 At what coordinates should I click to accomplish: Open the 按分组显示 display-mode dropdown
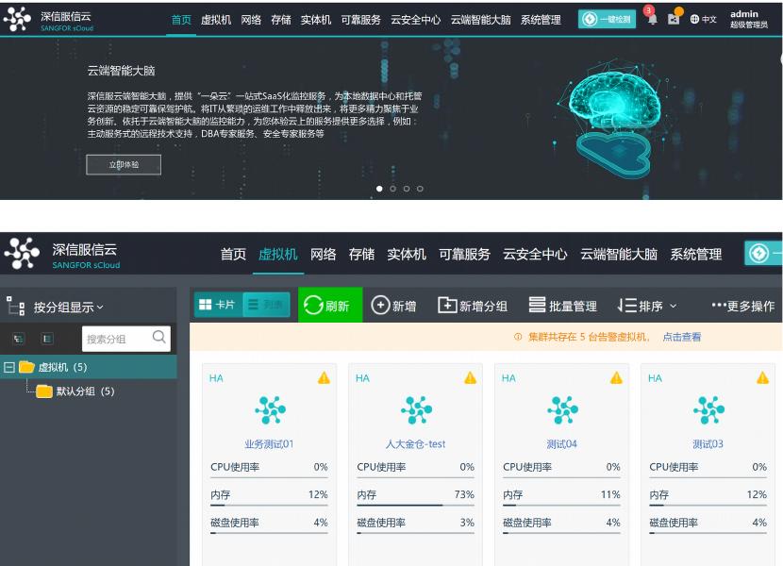point(69,307)
